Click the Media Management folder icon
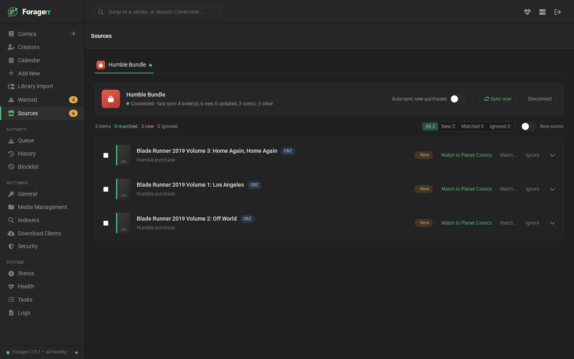Viewport: 574px width, 359px height. pos(11,207)
